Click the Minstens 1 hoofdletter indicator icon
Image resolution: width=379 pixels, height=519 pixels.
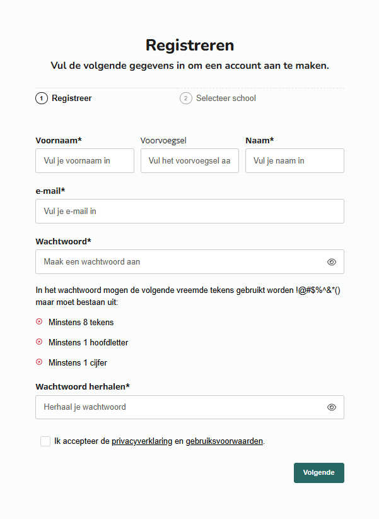[39, 342]
